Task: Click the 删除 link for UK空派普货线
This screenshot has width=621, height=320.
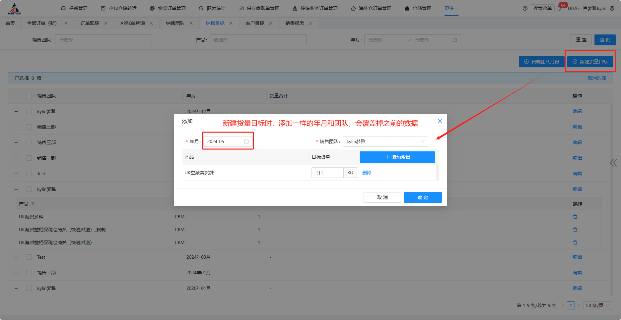Action: click(367, 173)
